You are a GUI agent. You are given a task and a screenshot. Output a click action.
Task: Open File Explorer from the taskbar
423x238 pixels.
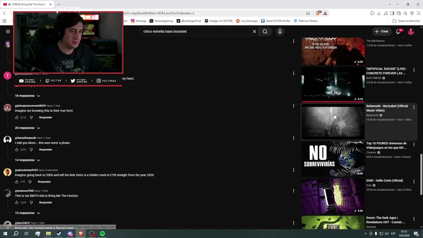click(48, 234)
